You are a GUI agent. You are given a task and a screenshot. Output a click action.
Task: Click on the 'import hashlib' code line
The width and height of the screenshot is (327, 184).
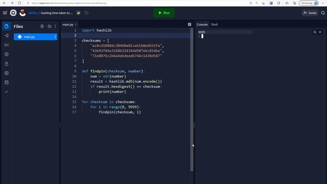pos(97,30)
